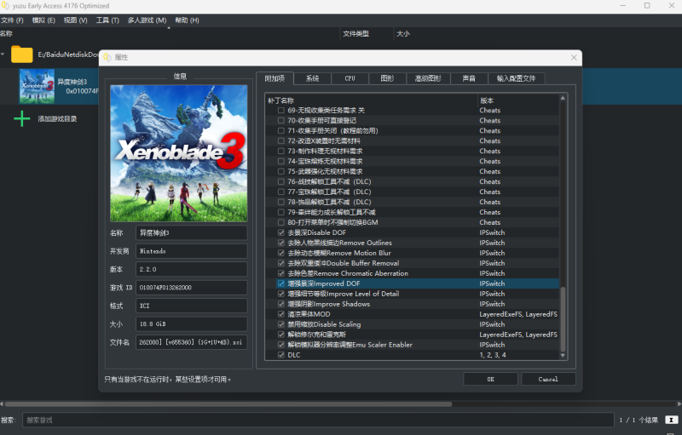
Task: Switch to the 声音 tab
Action: [x=469, y=78]
